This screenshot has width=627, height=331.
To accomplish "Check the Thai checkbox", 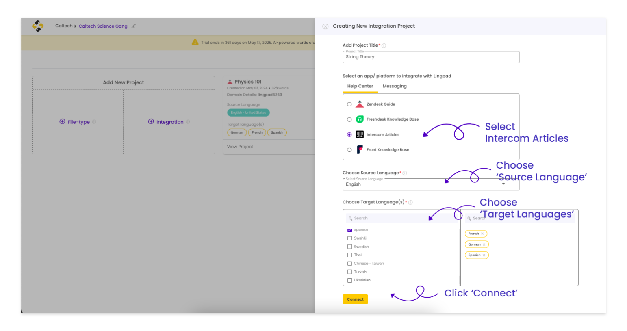I will [350, 255].
